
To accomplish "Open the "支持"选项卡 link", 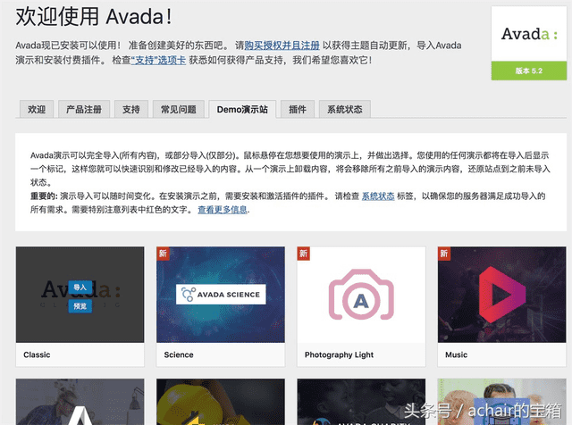I will (x=158, y=60).
